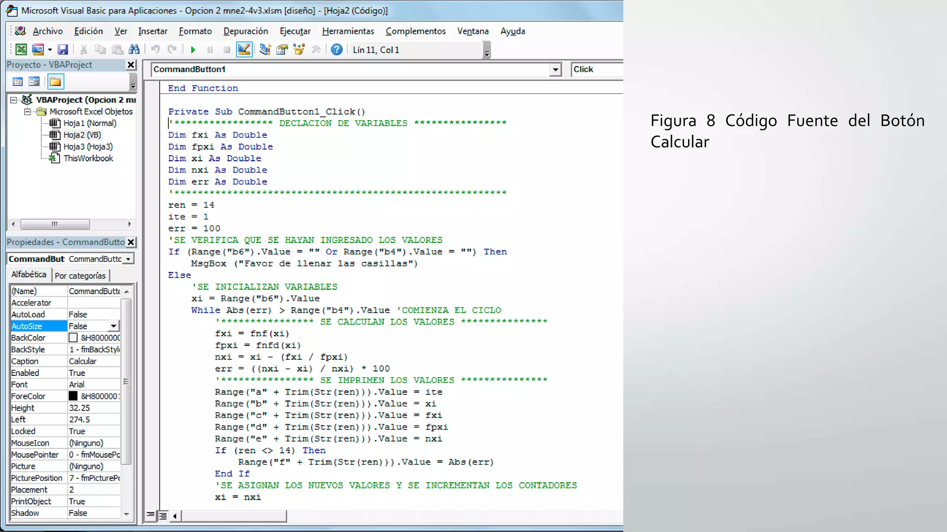This screenshot has width=947, height=532.
Task: Open the AutoSize property value dropdown
Action: pyautogui.click(x=113, y=326)
